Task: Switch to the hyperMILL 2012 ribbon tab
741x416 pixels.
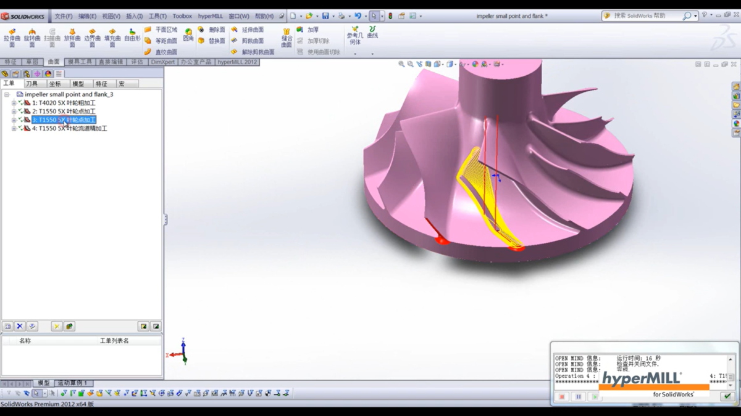Action: click(237, 62)
